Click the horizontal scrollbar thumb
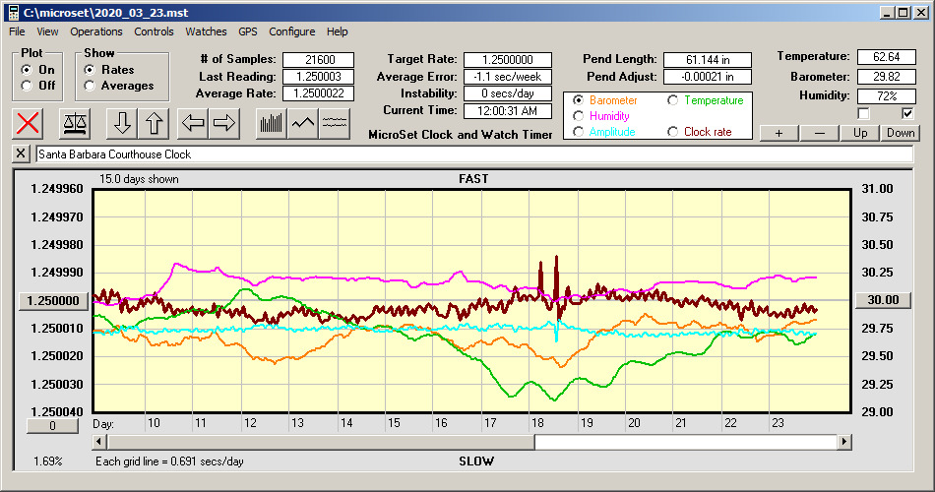 321,442
